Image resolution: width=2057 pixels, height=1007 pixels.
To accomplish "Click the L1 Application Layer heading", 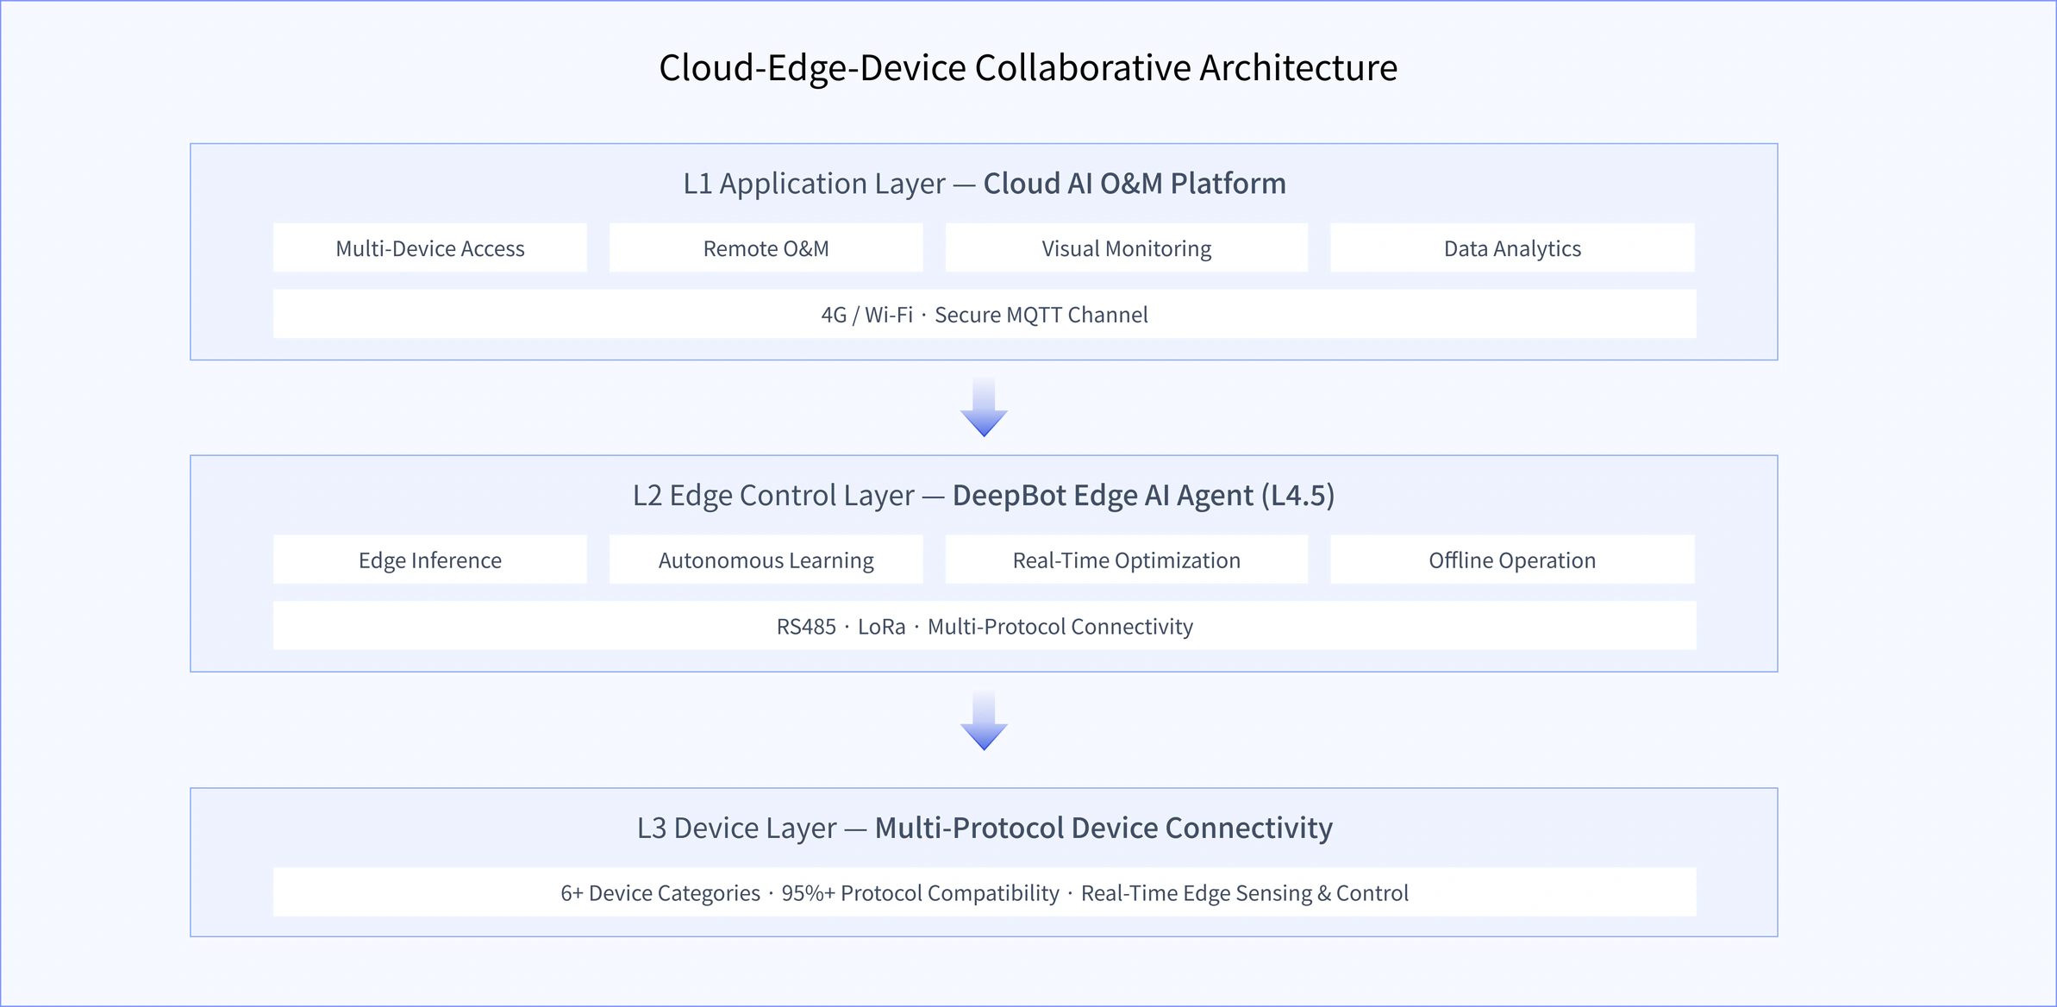I will [985, 184].
